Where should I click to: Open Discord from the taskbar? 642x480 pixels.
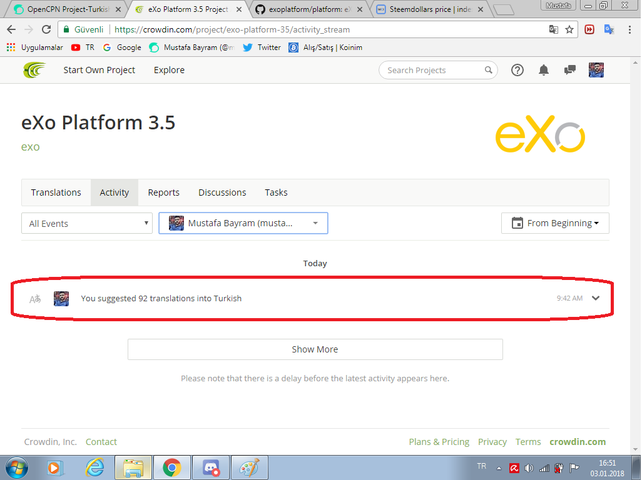[211, 467]
